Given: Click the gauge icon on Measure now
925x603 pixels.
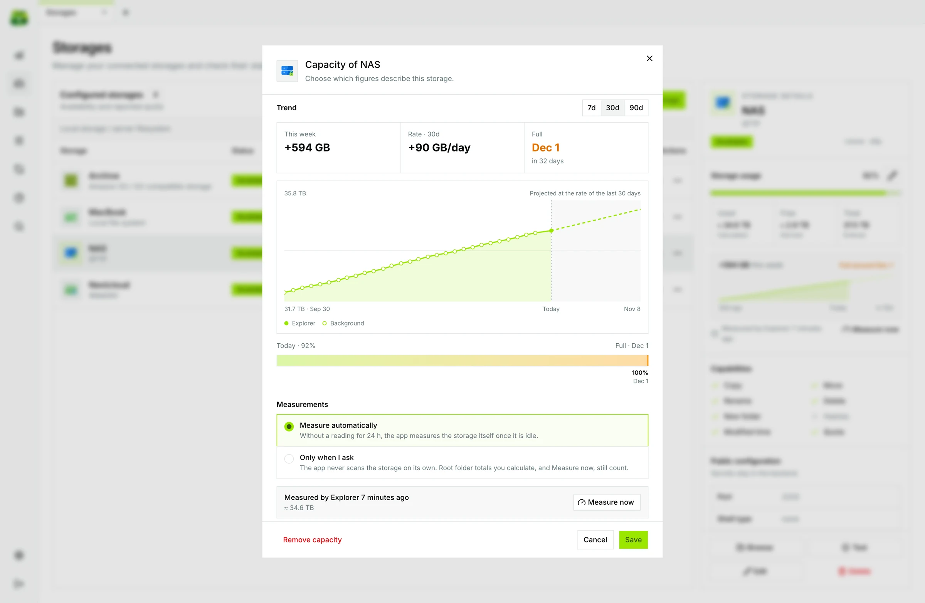Looking at the screenshot, I should click(582, 502).
